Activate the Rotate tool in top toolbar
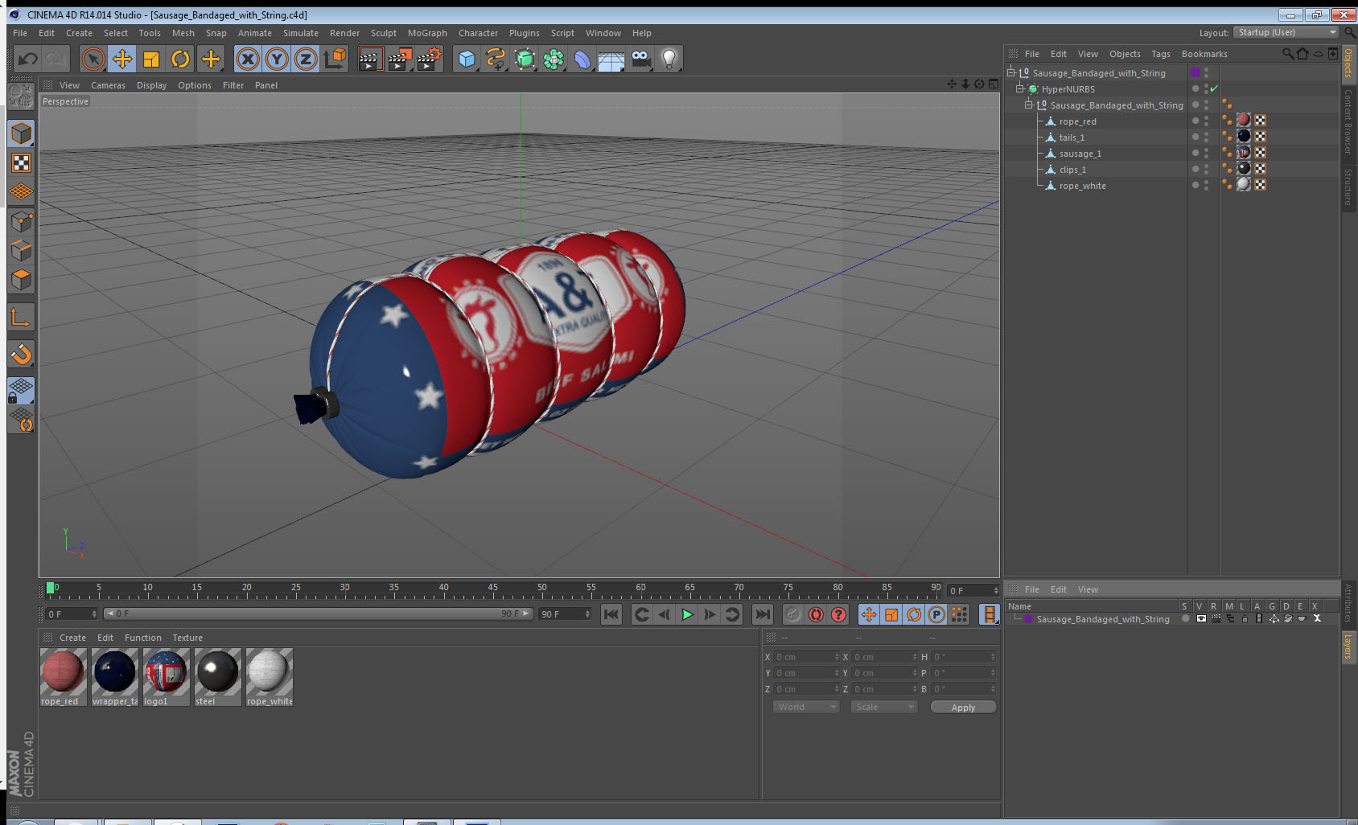The height and width of the screenshot is (825, 1358). (180, 59)
